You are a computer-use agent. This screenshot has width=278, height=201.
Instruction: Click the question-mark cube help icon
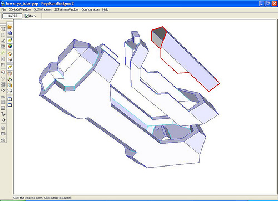coord(3,114)
